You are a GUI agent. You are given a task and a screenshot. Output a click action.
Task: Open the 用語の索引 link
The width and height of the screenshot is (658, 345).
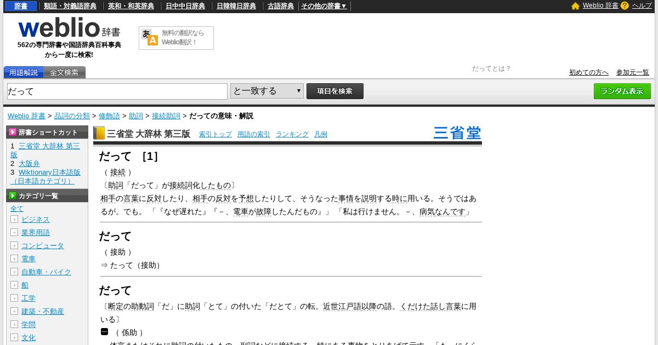pos(254,134)
